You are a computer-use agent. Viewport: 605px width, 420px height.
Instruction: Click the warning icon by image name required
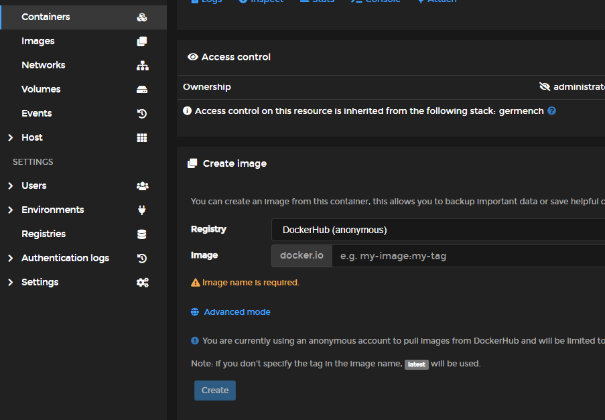(195, 283)
